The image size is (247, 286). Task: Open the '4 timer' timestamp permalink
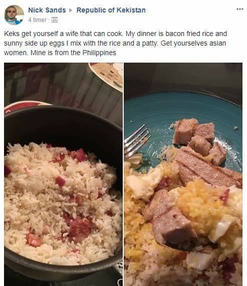point(38,20)
